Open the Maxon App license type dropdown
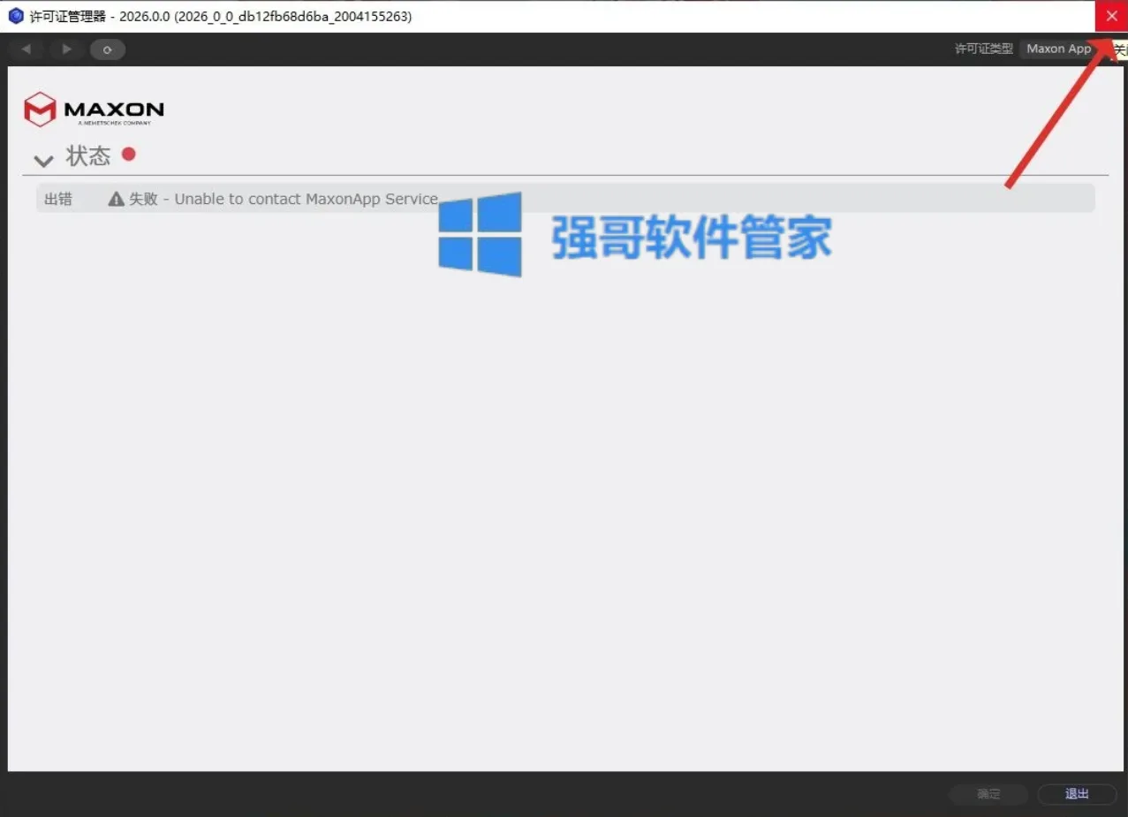The image size is (1128, 817). click(1059, 49)
